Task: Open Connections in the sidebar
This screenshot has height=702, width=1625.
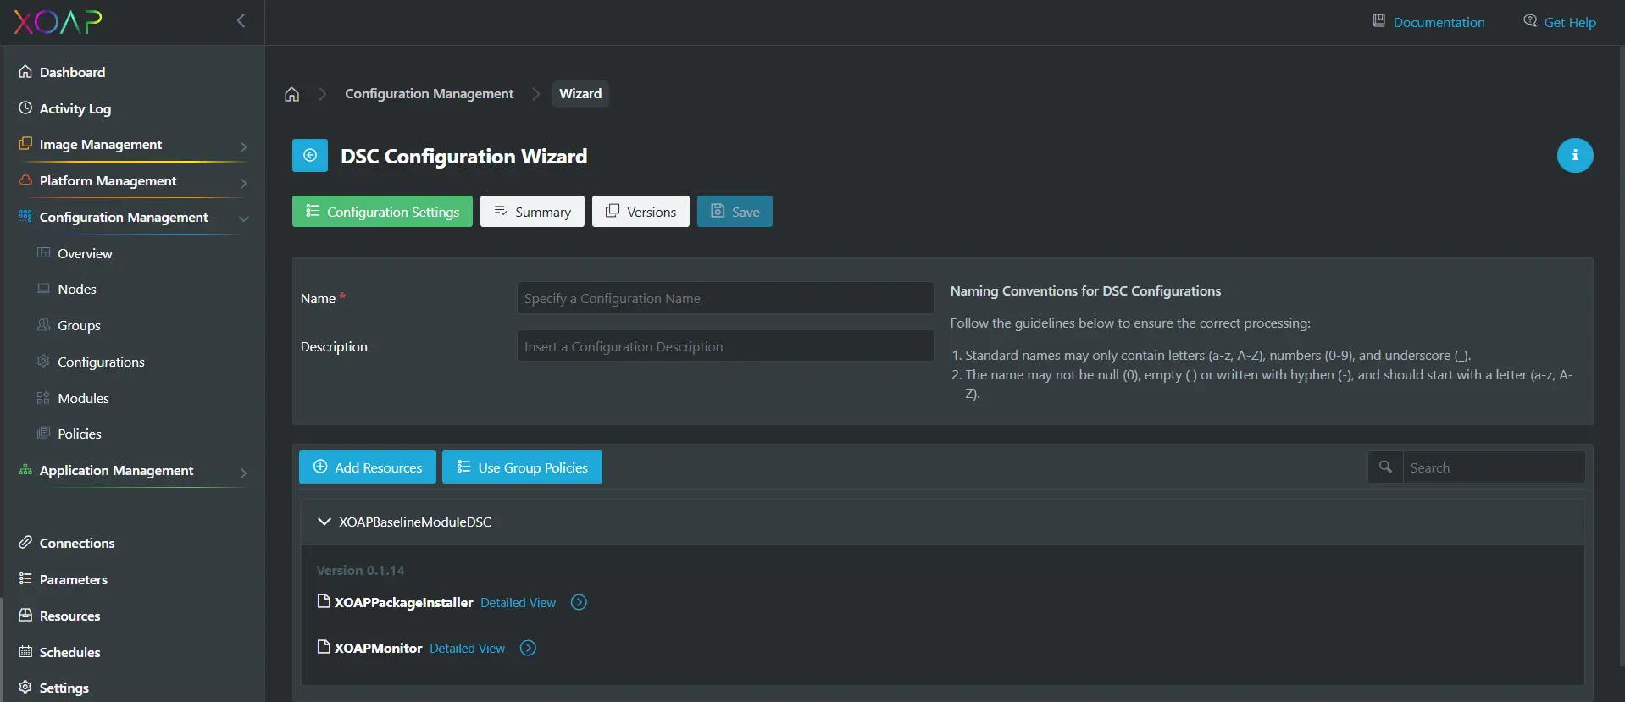Action: click(x=77, y=543)
